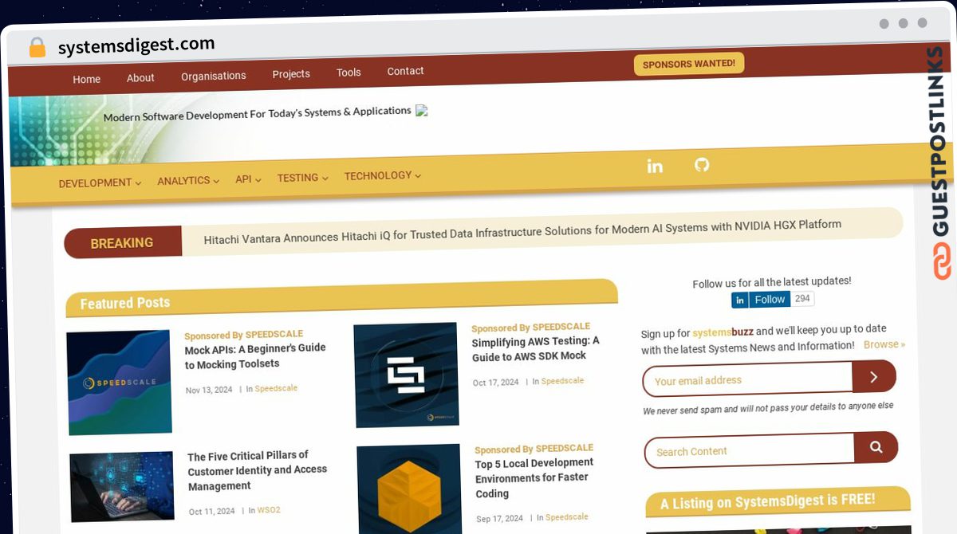This screenshot has width=957, height=534.
Task: Open the Contact menu item
Action: [x=405, y=71]
